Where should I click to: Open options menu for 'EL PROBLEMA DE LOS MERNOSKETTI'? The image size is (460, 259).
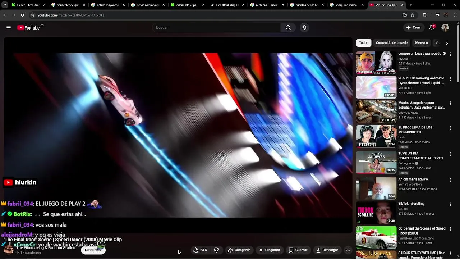pos(450,128)
